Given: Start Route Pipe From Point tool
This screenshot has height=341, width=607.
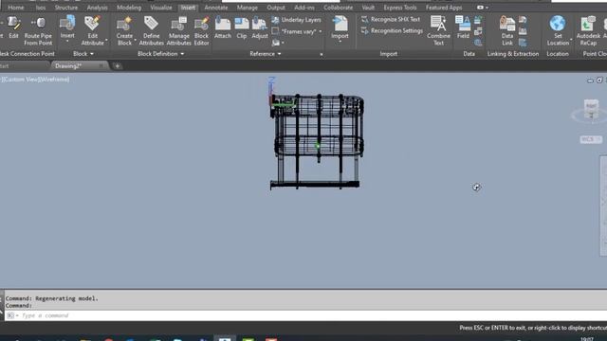Looking at the screenshot, I should pyautogui.click(x=38, y=31).
